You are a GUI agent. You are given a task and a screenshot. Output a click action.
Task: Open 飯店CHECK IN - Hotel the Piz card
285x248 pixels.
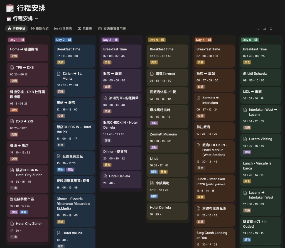pos(74,136)
